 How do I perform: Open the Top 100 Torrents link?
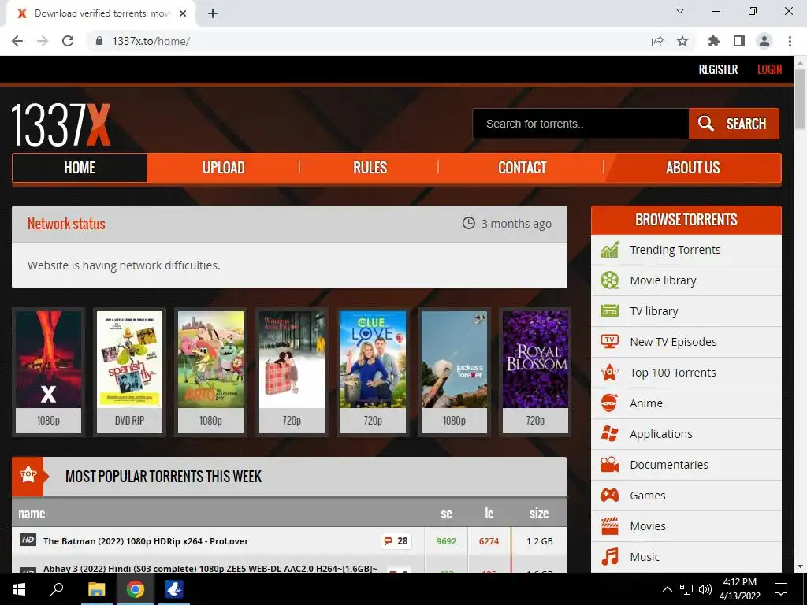[673, 373]
